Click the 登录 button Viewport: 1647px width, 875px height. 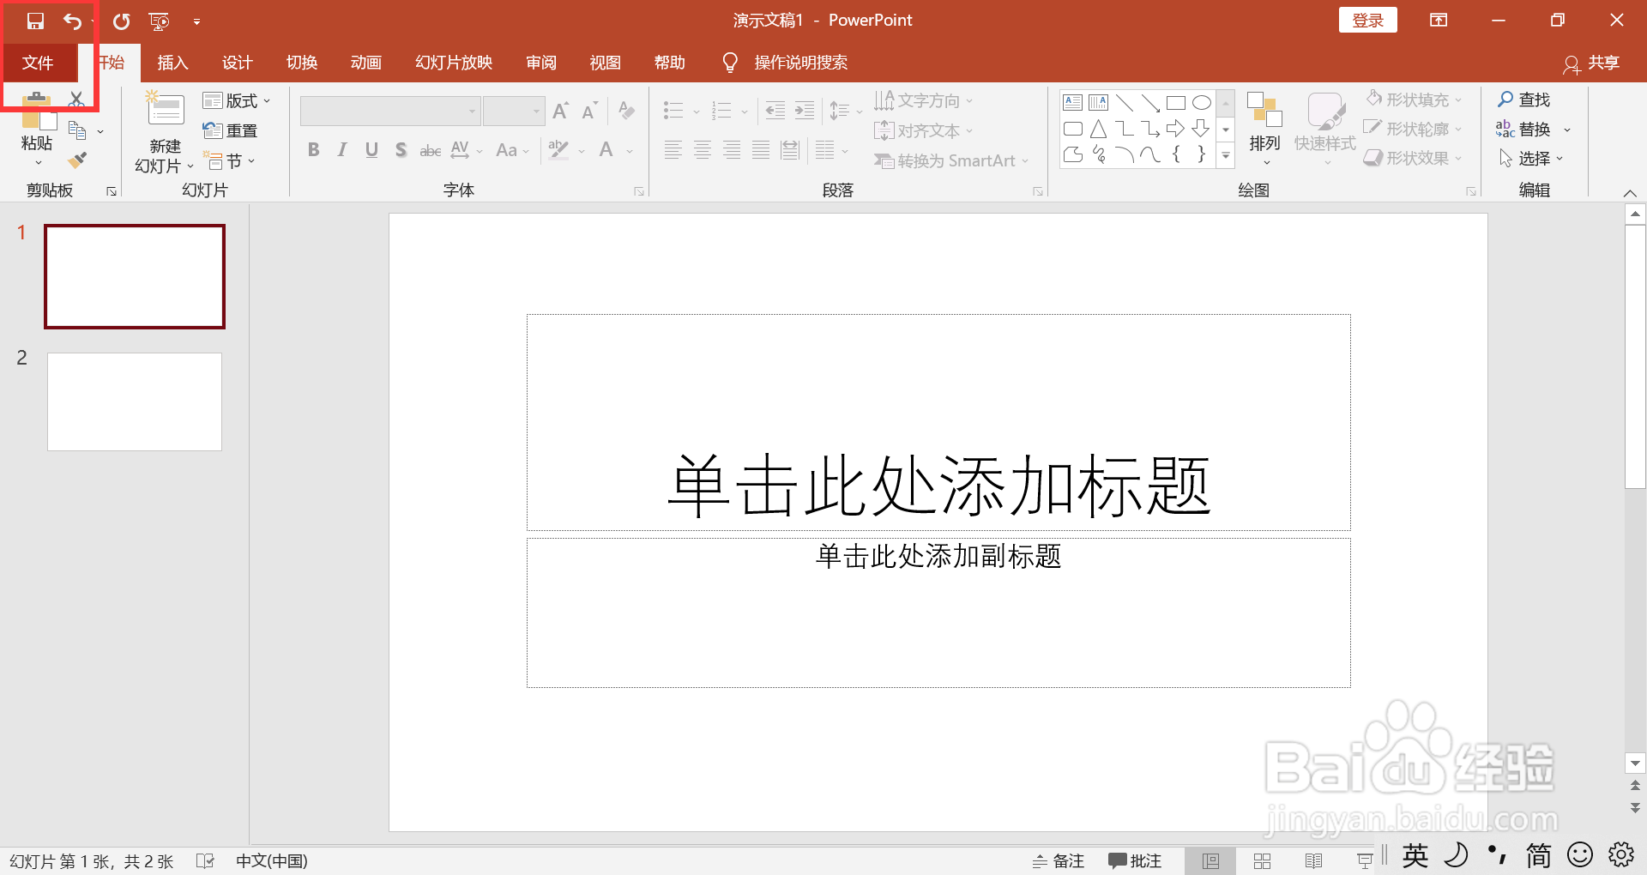click(x=1367, y=20)
